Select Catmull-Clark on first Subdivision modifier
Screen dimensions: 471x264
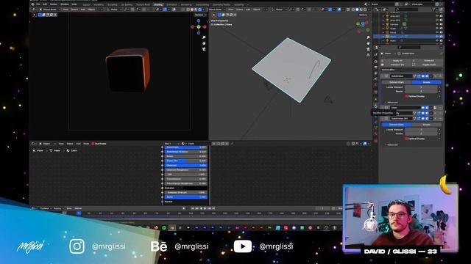[397, 82]
